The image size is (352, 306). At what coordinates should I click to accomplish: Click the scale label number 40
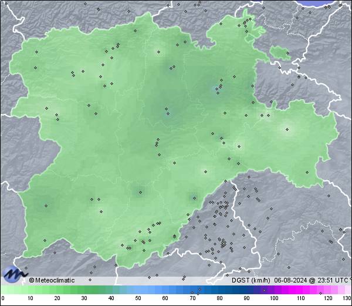111,299
